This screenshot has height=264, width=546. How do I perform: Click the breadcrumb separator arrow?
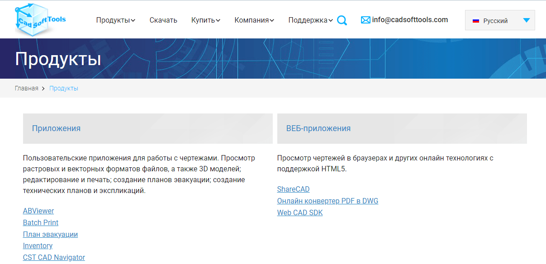[43, 89]
